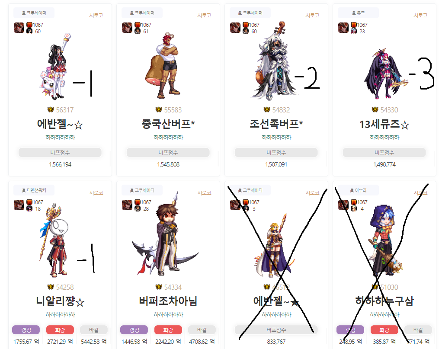Click the 크루세이더 job tag on 에반젤~☆ card

[x=34, y=13]
